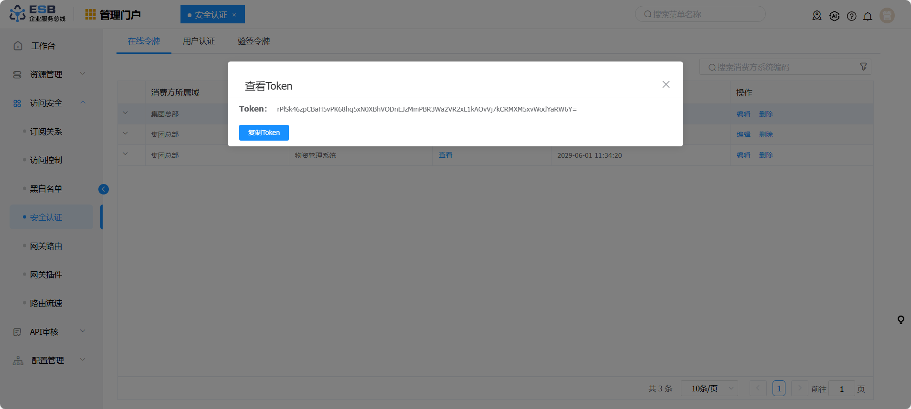The height and width of the screenshot is (409, 911).
Task: Open 路由流速 in the sidebar
Action: click(x=46, y=303)
